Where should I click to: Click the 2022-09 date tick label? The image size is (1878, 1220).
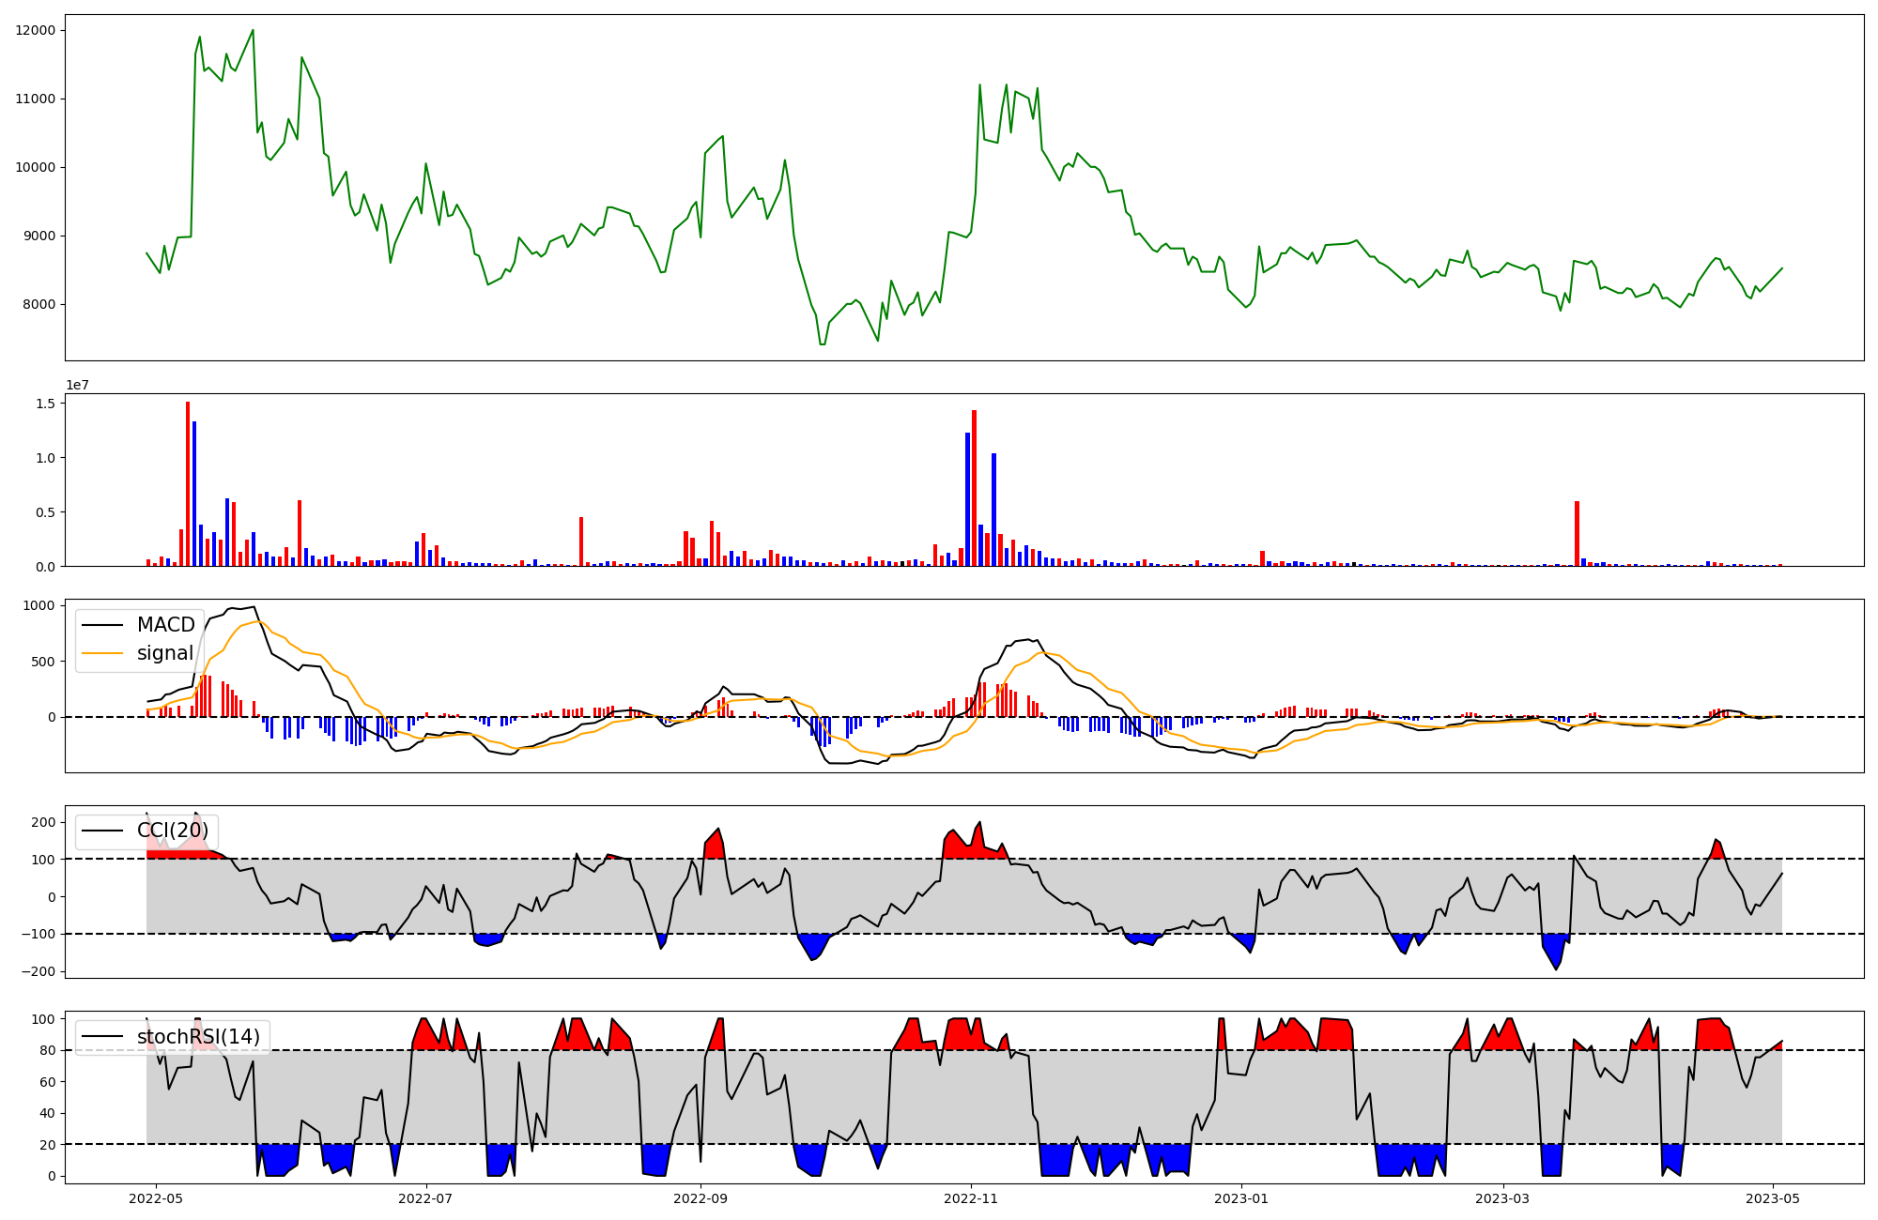click(701, 1198)
